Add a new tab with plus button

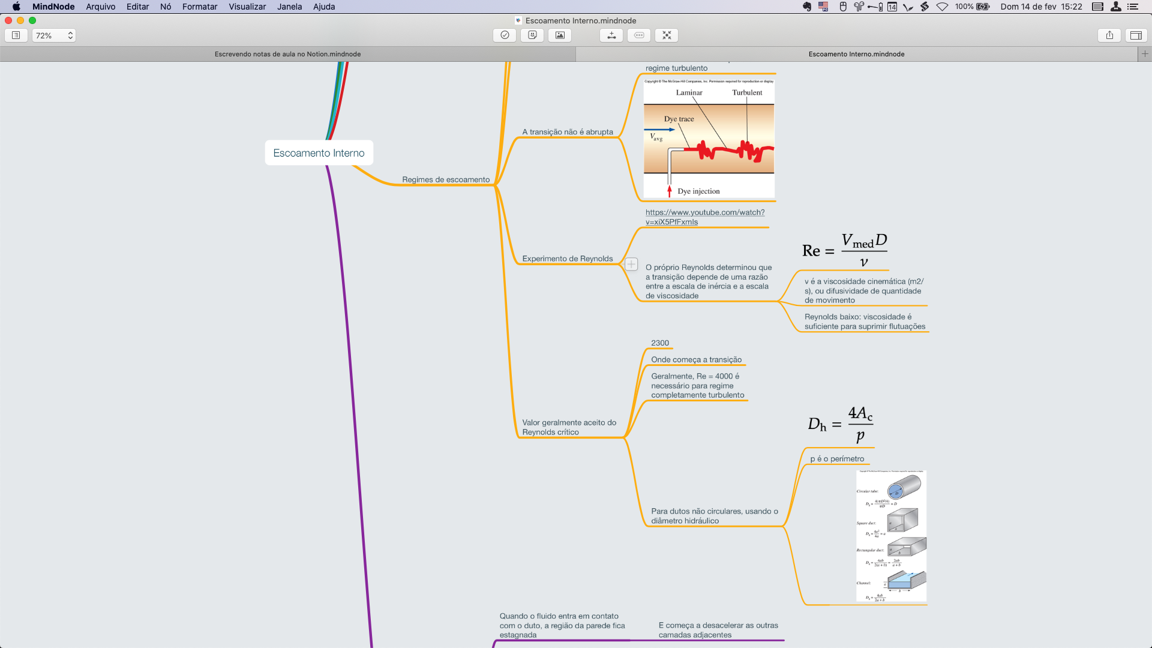1145,54
